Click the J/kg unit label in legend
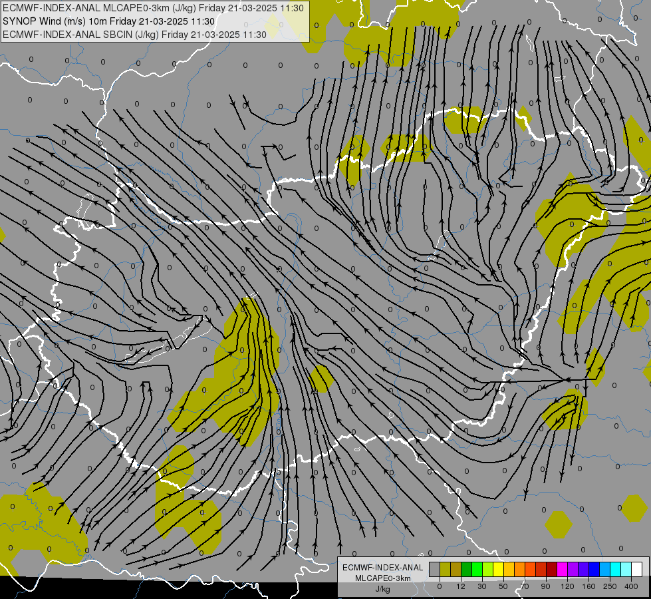 [x=383, y=589]
